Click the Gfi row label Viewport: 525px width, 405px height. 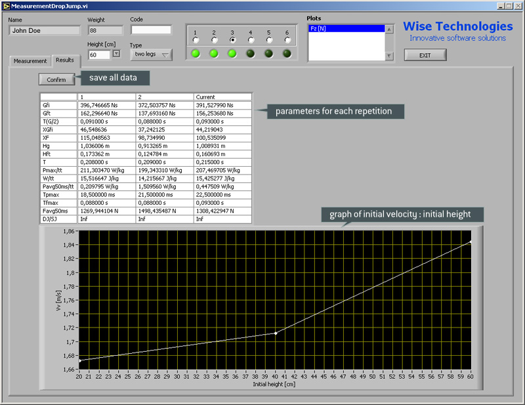point(58,105)
